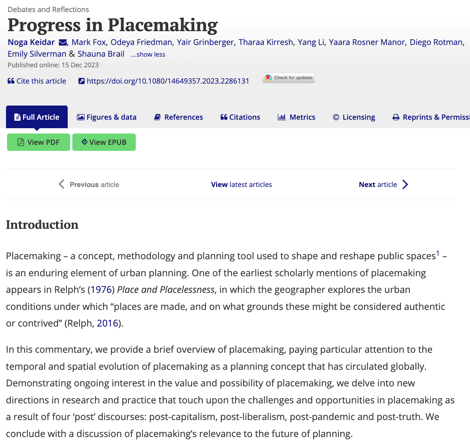Viewport: 470px width, 442px height.
Task: Click the envelope icon beside Noga Keidar
Action: pyautogui.click(x=63, y=42)
